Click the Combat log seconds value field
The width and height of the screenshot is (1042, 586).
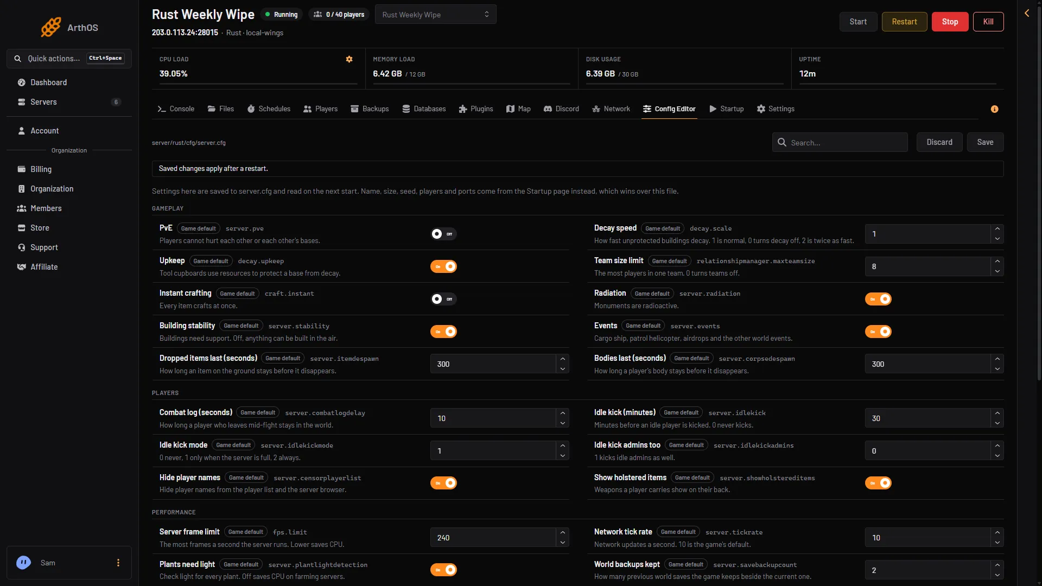tap(493, 418)
